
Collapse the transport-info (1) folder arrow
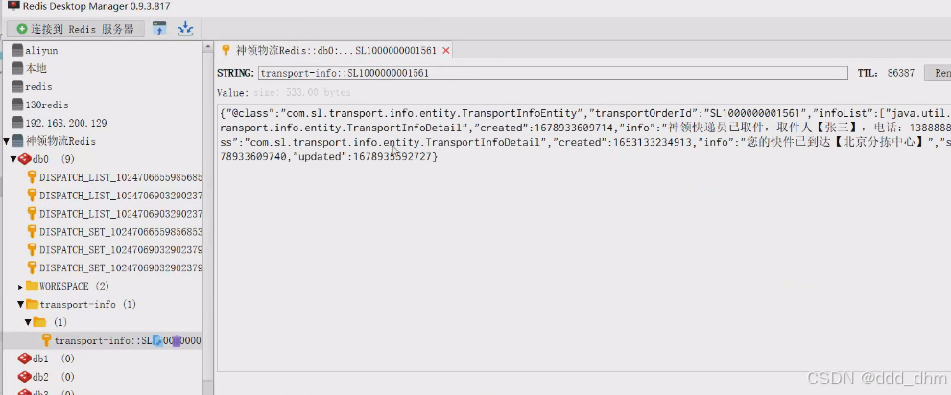pos(20,305)
